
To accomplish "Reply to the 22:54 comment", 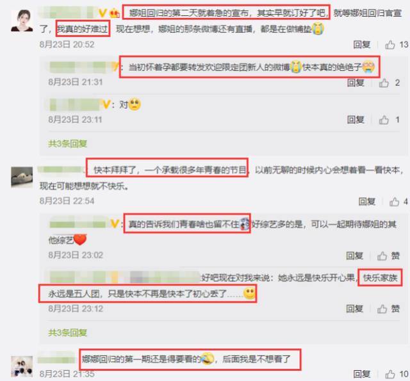I will (x=367, y=202).
